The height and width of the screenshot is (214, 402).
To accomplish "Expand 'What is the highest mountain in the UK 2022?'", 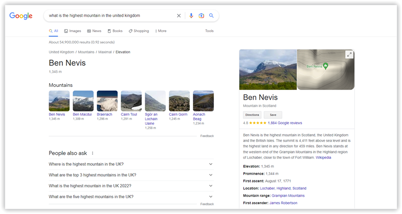I will [x=131, y=186].
